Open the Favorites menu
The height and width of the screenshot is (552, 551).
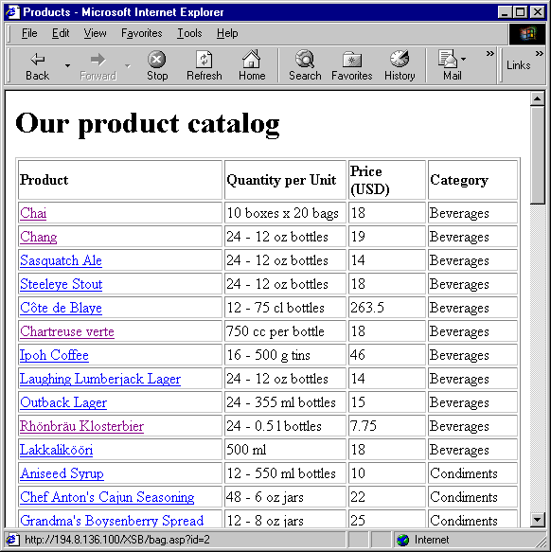click(x=141, y=33)
